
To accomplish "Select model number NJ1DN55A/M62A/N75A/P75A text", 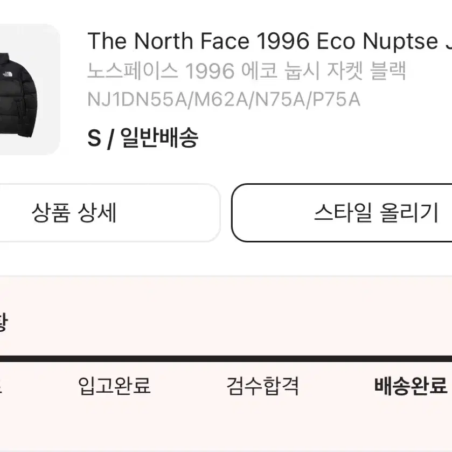I will pyautogui.click(x=224, y=100).
